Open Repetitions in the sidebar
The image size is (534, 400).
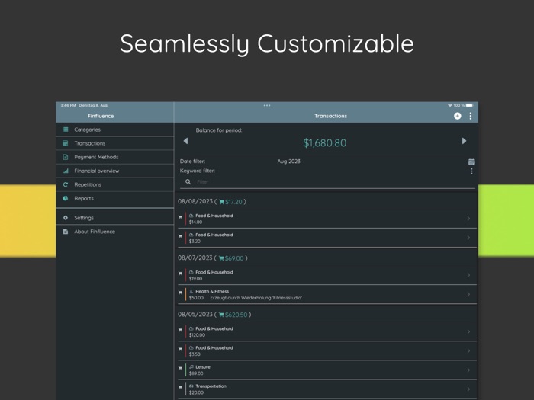[114, 184]
